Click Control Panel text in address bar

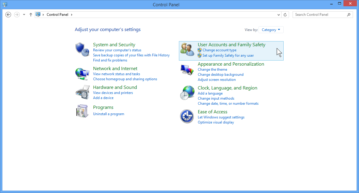click(57, 15)
